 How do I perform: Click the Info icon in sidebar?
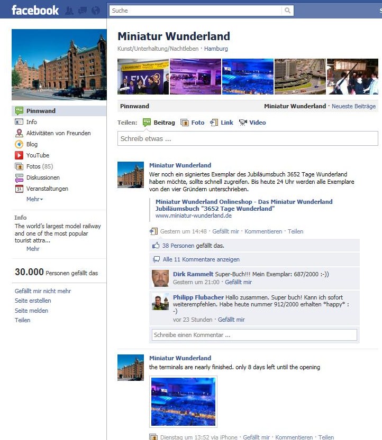19,122
